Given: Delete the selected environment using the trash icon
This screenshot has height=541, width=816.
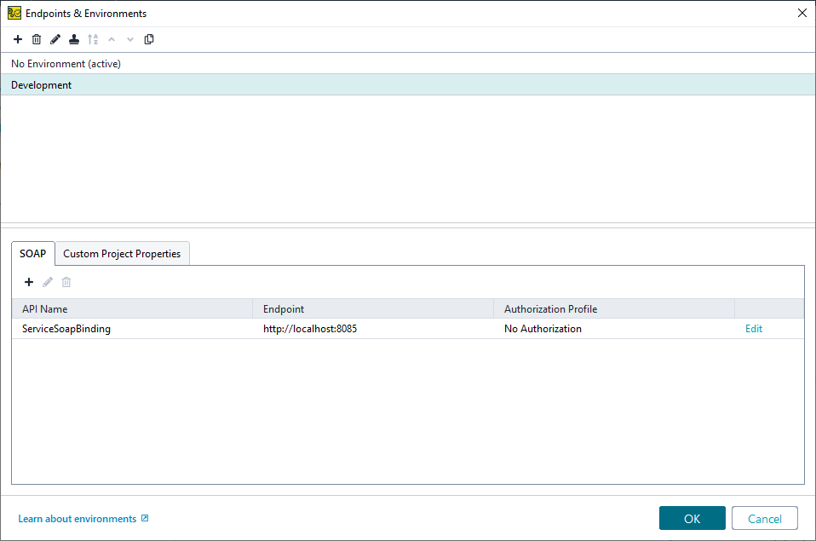Looking at the screenshot, I should point(37,39).
